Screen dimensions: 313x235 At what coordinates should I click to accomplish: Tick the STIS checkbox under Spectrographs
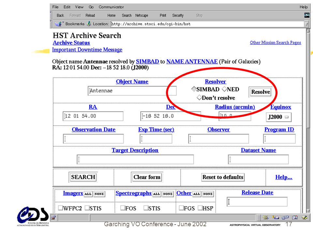click(x=146, y=208)
